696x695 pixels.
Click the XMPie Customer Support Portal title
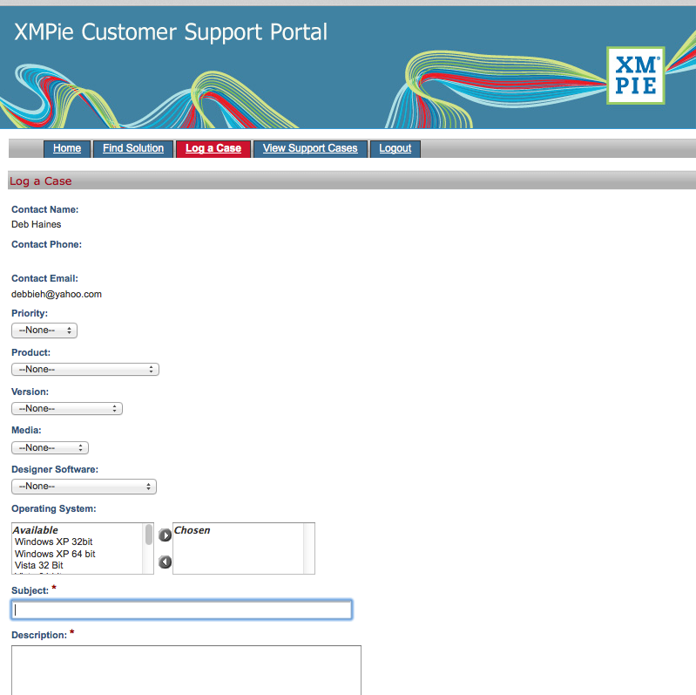point(171,32)
